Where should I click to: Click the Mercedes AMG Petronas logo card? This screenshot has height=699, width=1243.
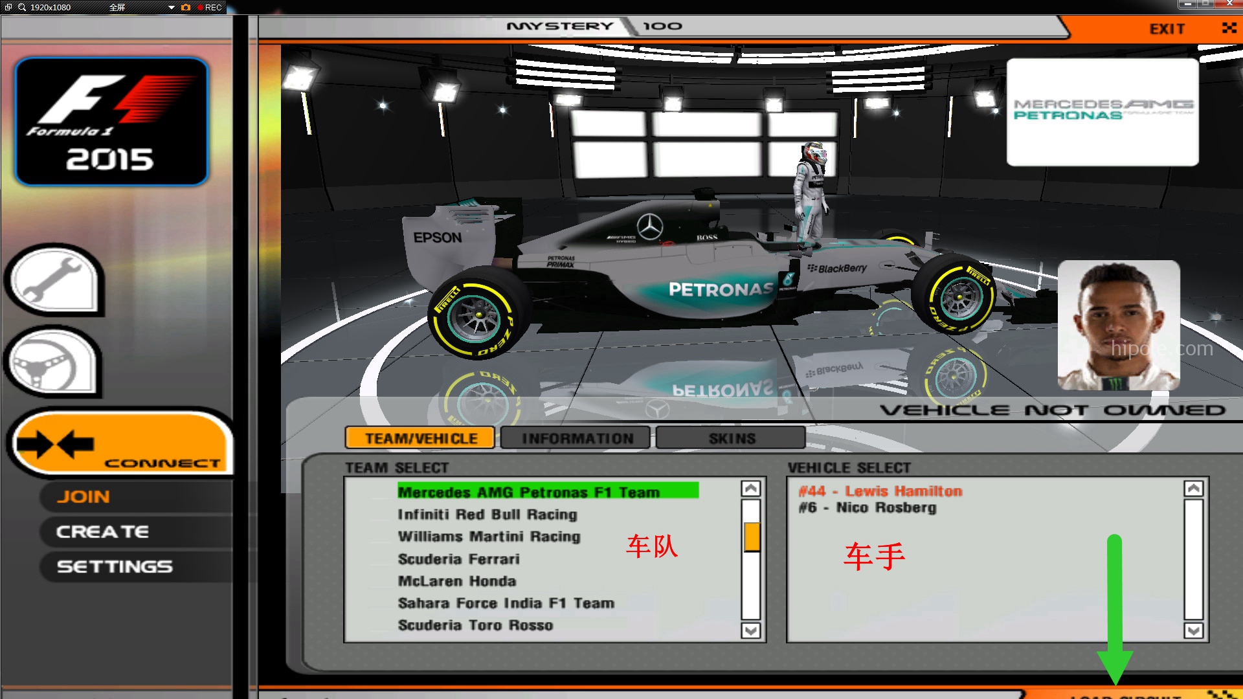click(x=1103, y=112)
